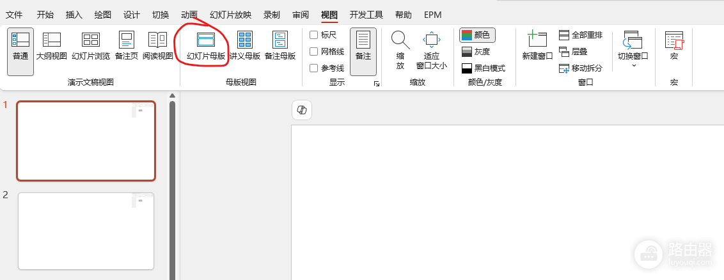Screen dimensions: 724x280
Task: Open the Design (设计) tab
Action: pos(132,15)
